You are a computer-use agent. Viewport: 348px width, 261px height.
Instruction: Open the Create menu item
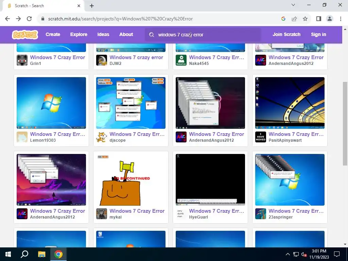coord(53,34)
